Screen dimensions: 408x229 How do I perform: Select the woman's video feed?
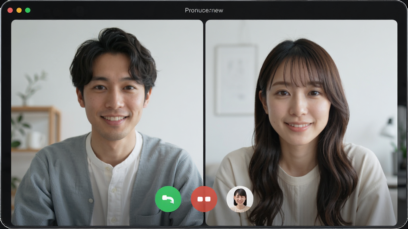301,122
